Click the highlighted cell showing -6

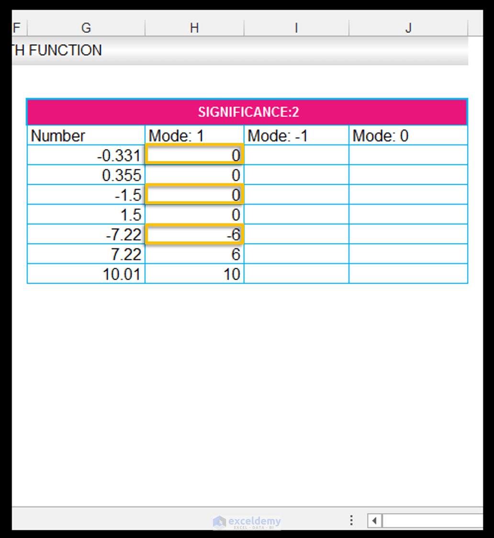tap(194, 234)
